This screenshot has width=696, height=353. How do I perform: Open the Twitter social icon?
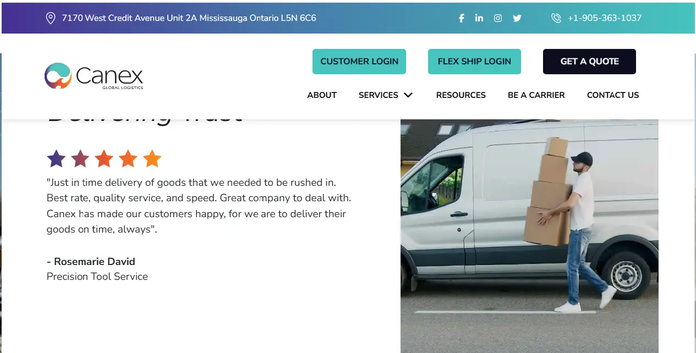(517, 18)
